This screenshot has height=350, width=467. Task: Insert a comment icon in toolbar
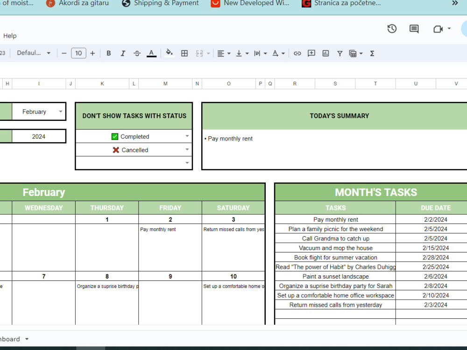click(x=311, y=53)
